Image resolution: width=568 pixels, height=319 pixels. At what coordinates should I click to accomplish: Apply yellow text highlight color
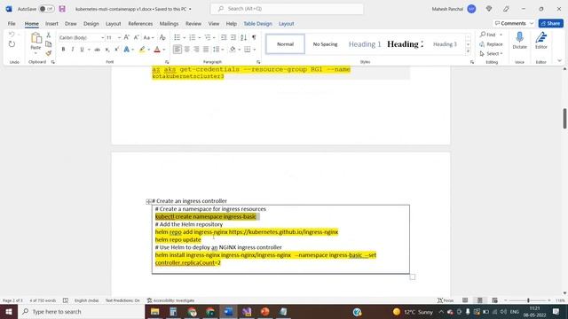point(142,50)
